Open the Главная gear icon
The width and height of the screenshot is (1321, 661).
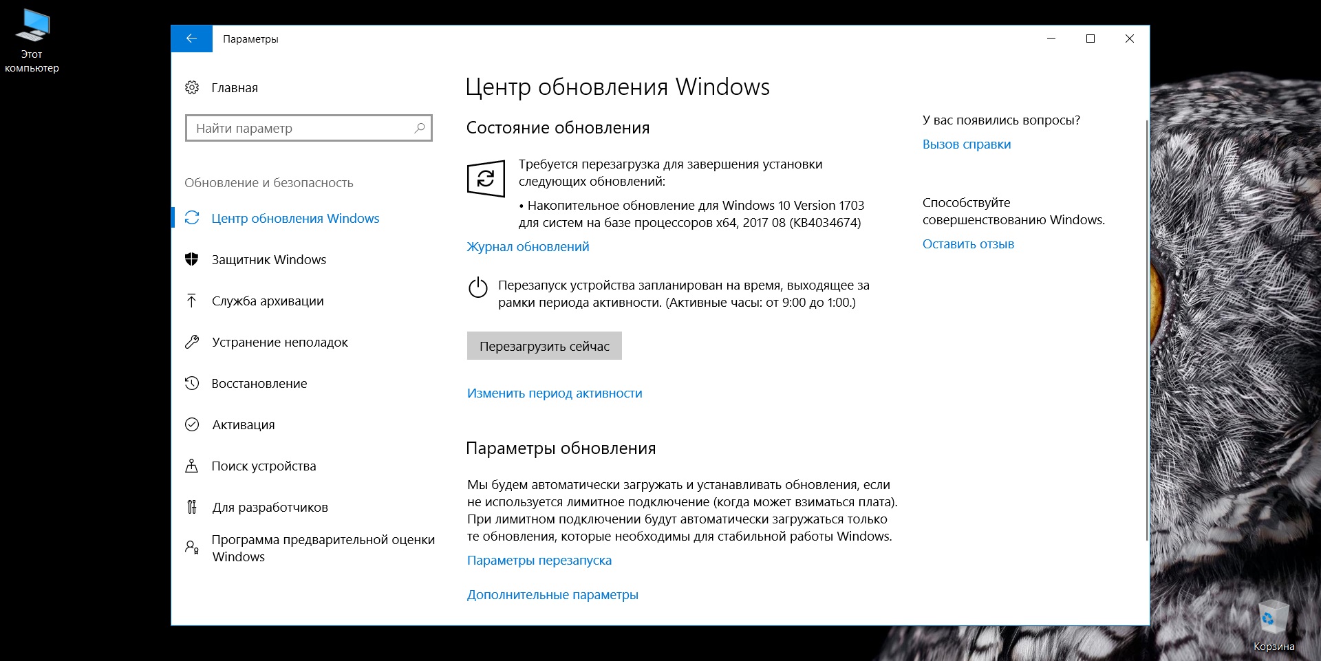click(192, 87)
